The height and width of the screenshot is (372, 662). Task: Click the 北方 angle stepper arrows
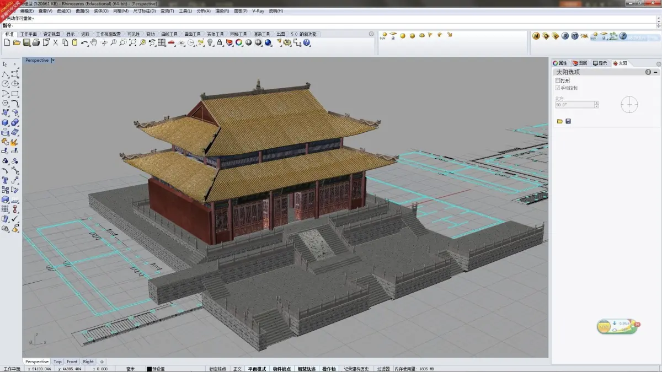pos(596,104)
